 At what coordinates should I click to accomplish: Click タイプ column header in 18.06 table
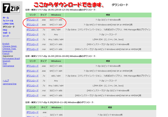[43, 15]
